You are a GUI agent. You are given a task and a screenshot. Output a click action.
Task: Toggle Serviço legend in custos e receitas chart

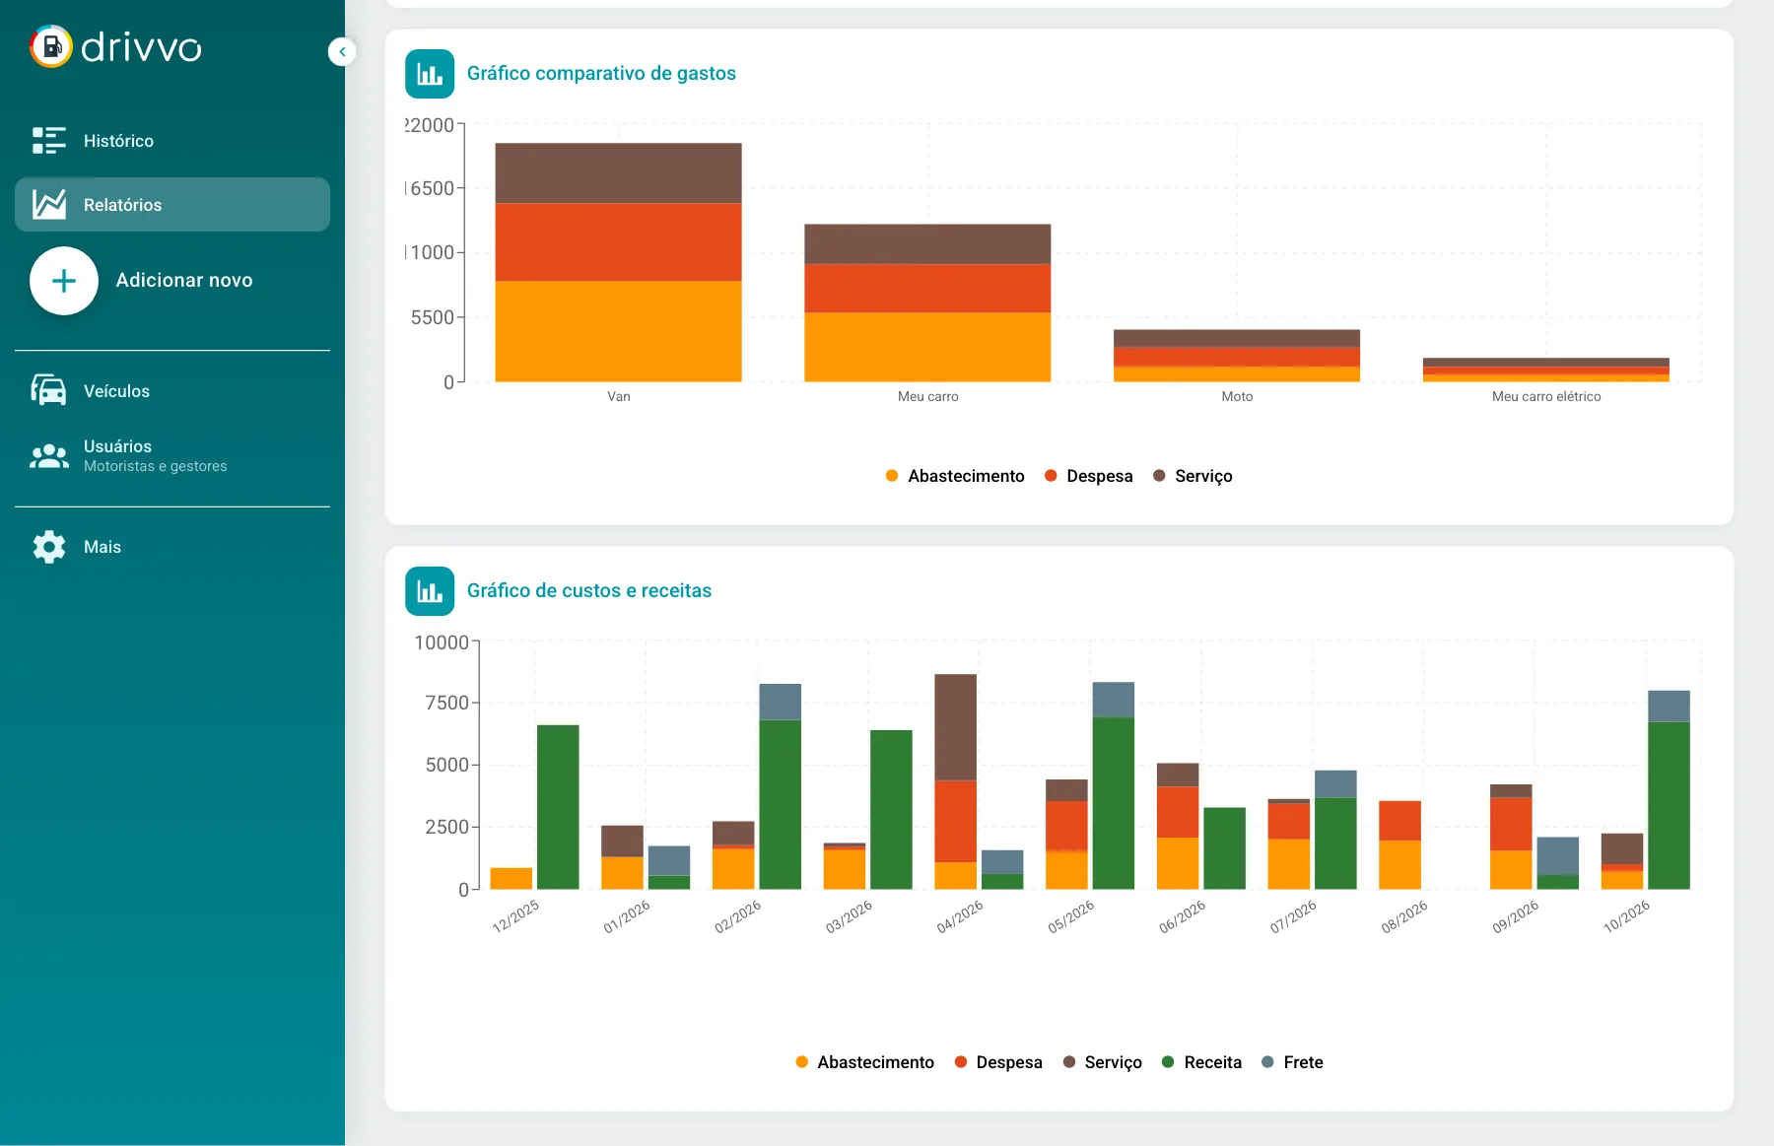click(x=1102, y=1062)
